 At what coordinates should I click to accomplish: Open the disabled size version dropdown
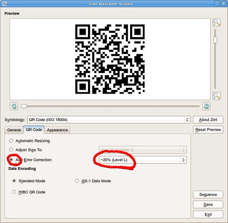[x=143, y=150]
